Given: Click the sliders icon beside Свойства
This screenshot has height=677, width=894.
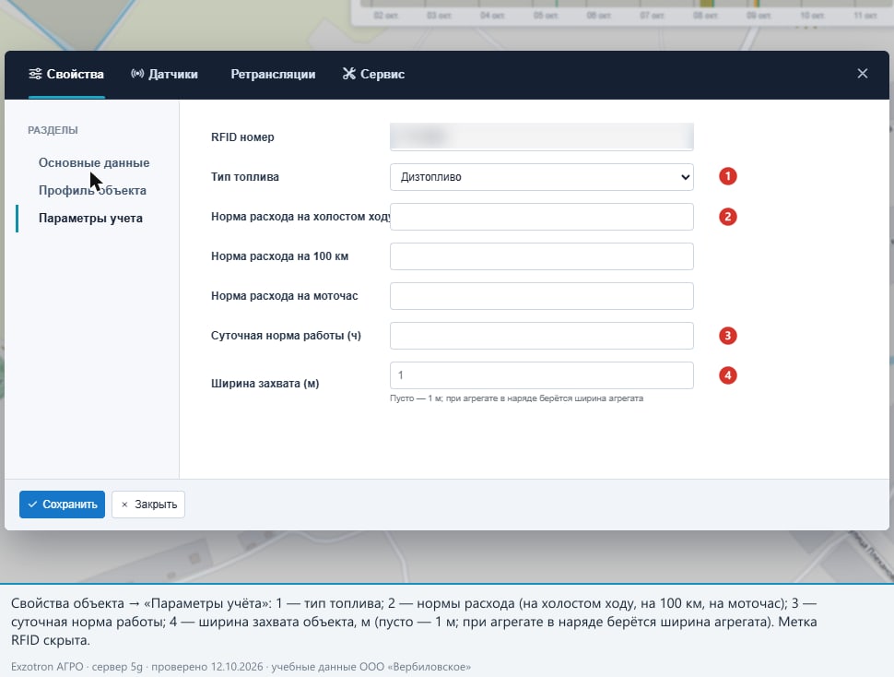Looking at the screenshot, I should click(x=35, y=74).
